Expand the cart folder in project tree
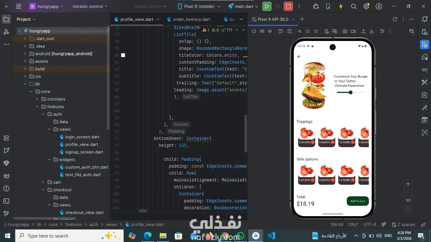This screenshot has height=242, width=431. (x=43, y=182)
